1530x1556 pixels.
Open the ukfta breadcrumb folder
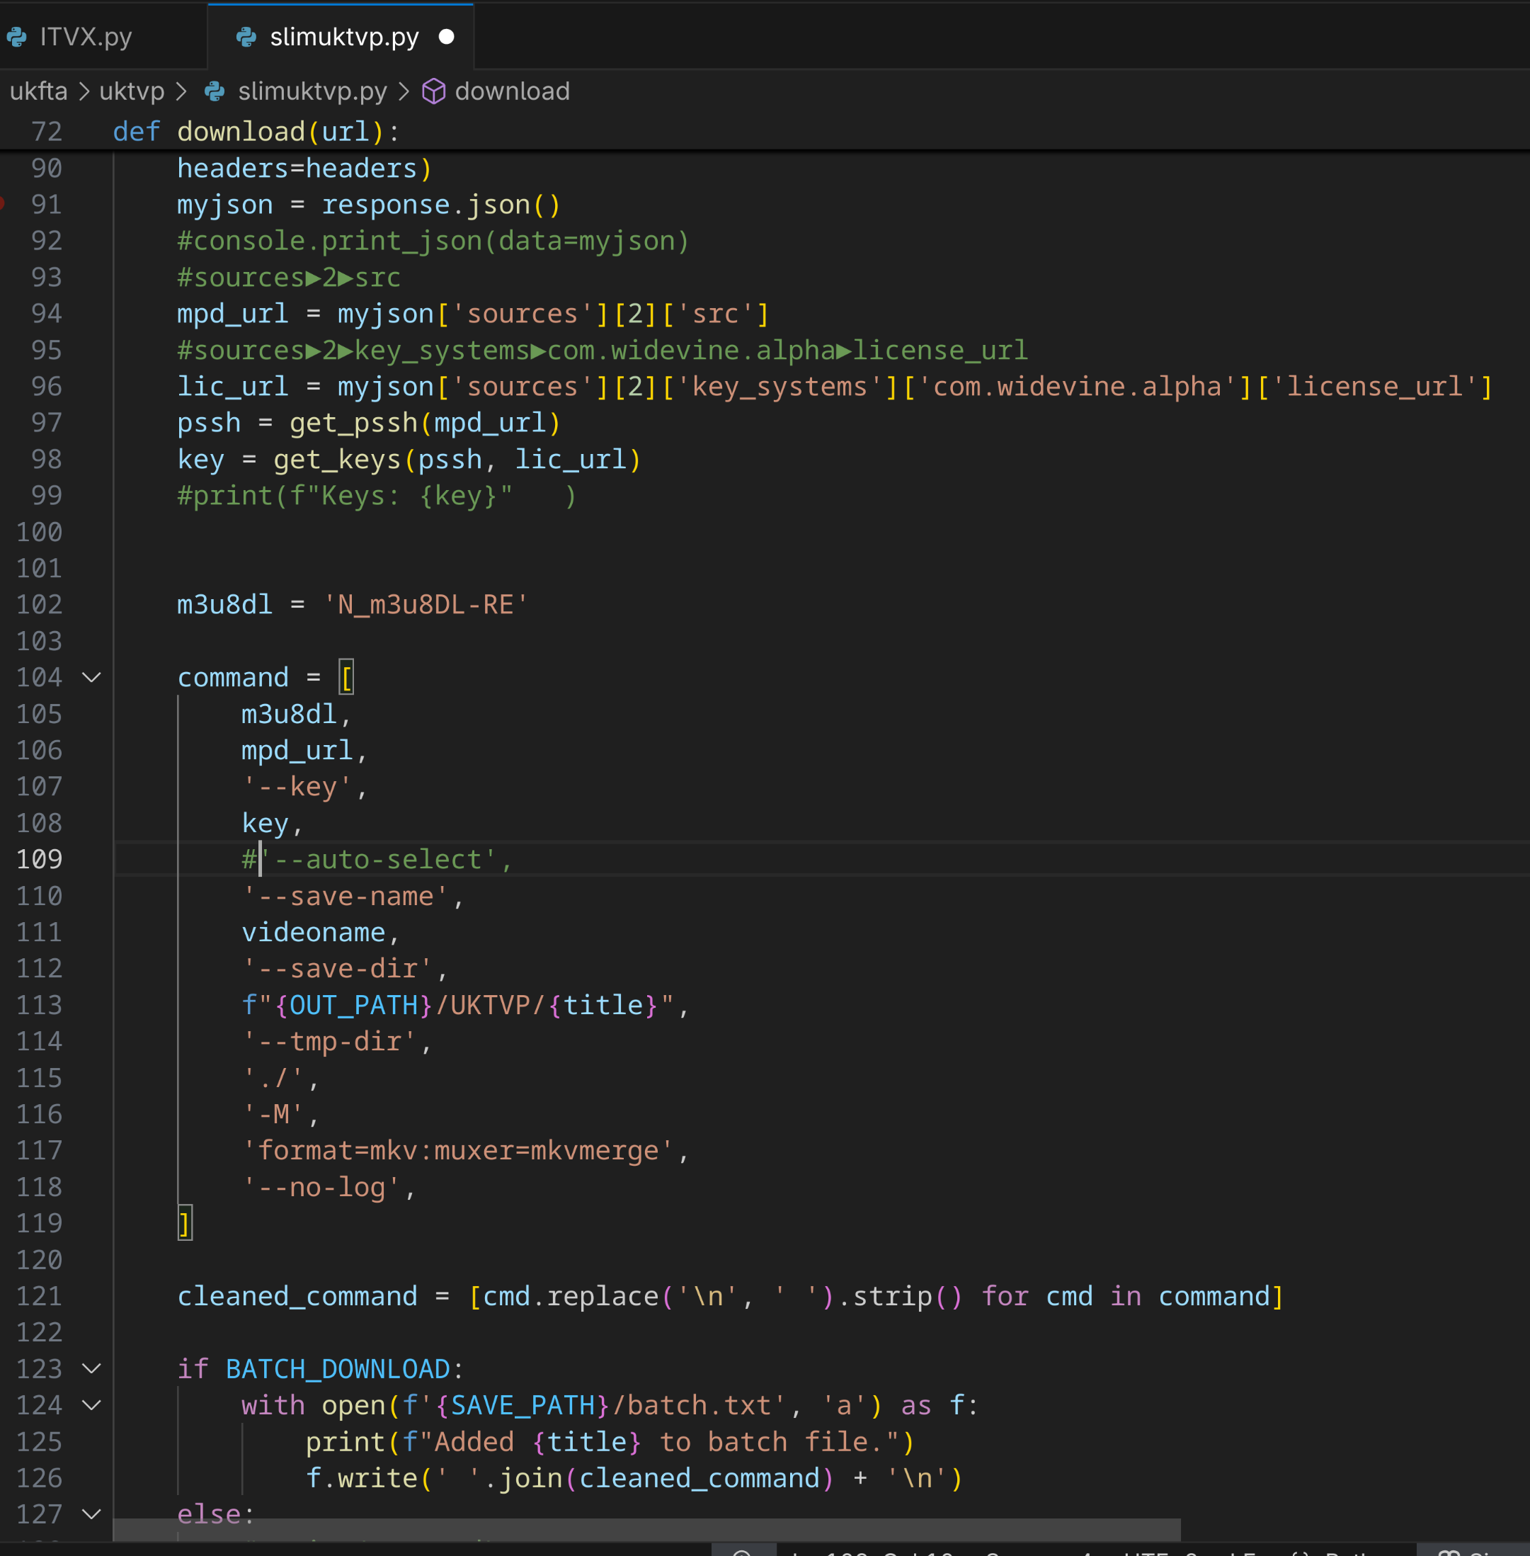[x=38, y=91]
